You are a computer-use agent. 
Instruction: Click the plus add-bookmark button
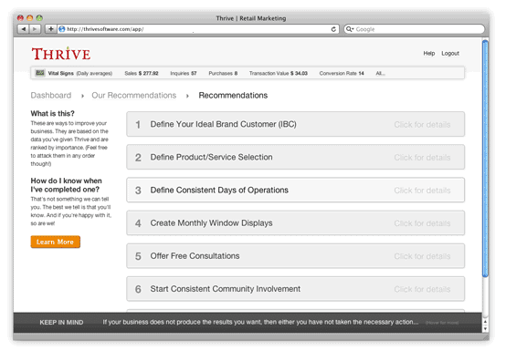tap(50, 29)
